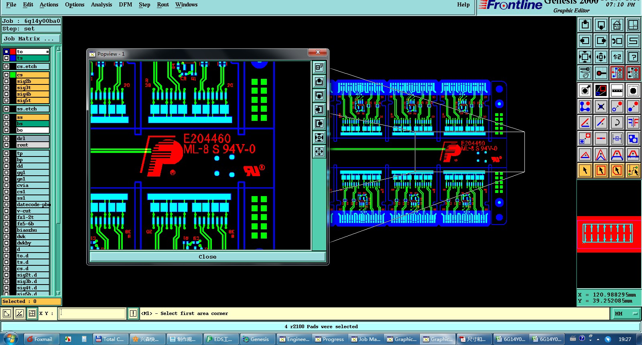Select the rectangle area selection arrow tool
The image size is (642, 345).
601,170
